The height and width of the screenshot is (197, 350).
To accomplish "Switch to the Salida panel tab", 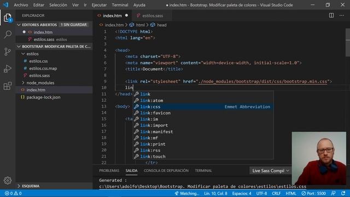I will tap(131, 171).
